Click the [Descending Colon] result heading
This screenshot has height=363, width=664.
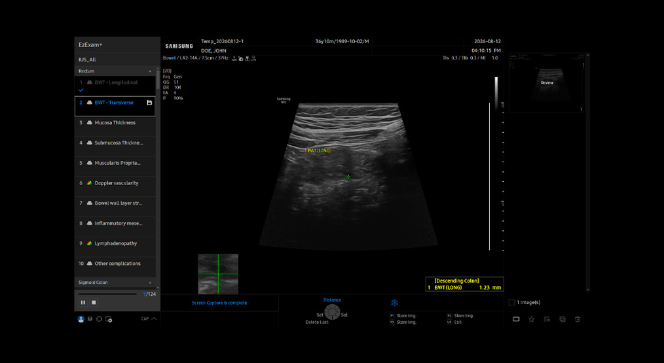click(x=456, y=281)
